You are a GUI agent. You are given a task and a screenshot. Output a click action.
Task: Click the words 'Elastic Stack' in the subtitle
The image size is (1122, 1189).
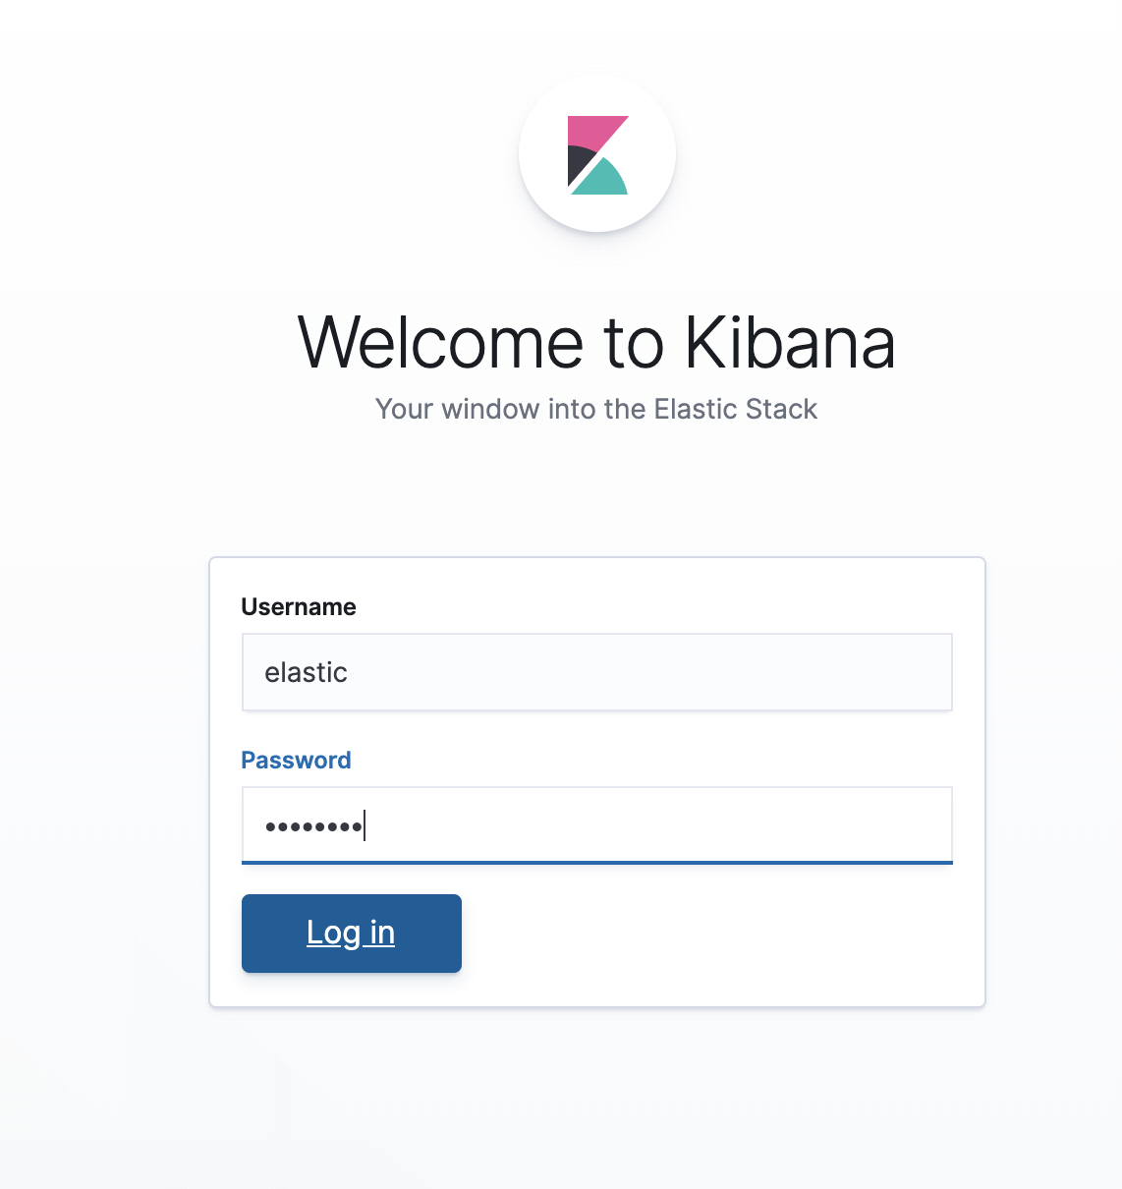point(735,409)
